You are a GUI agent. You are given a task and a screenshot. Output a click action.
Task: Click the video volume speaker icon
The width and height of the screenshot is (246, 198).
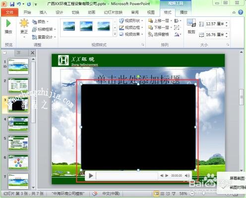187,176
